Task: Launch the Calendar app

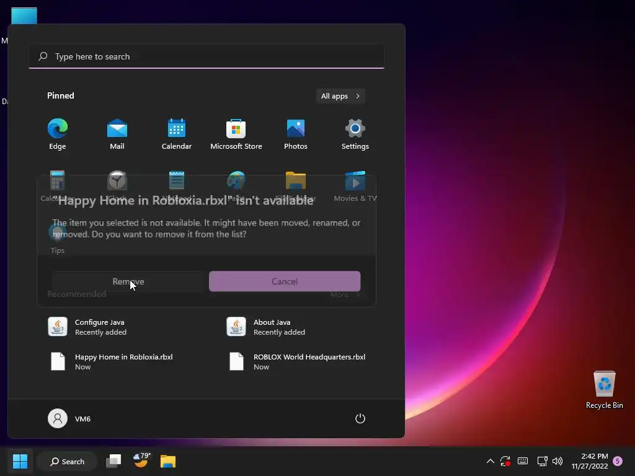Action: pyautogui.click(x=177, y=134)
